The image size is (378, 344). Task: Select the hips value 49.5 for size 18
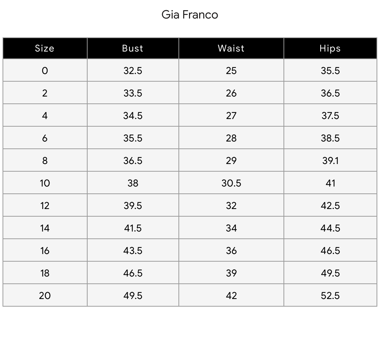point(330,273)
